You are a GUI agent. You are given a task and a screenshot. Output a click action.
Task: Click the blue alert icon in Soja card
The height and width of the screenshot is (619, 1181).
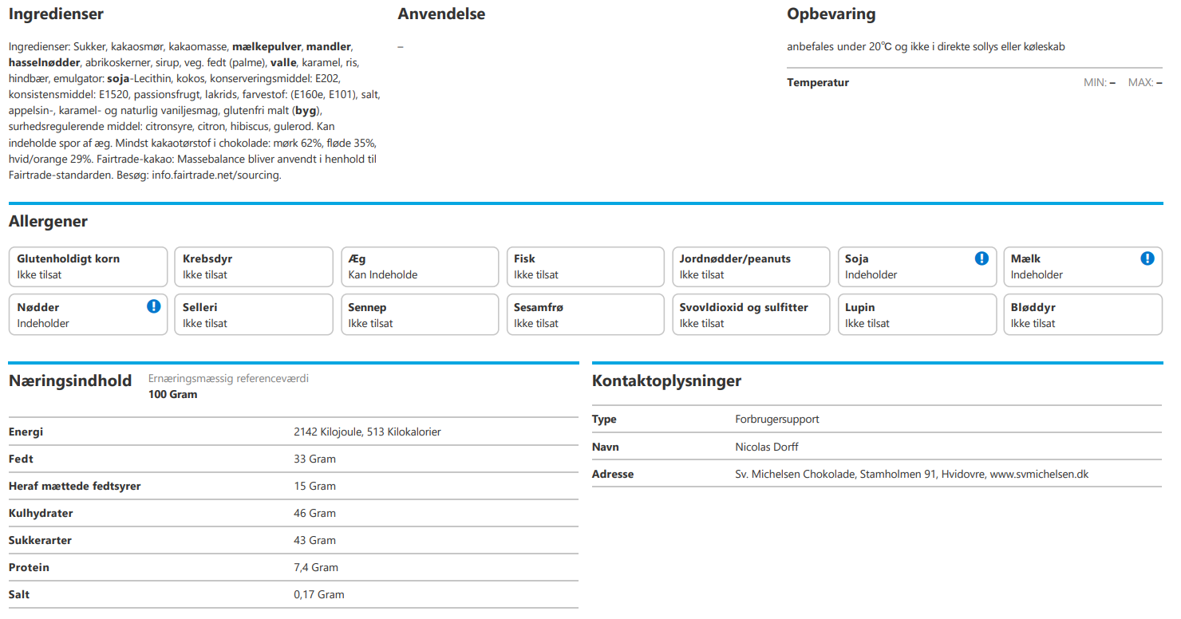click(982, 258)
